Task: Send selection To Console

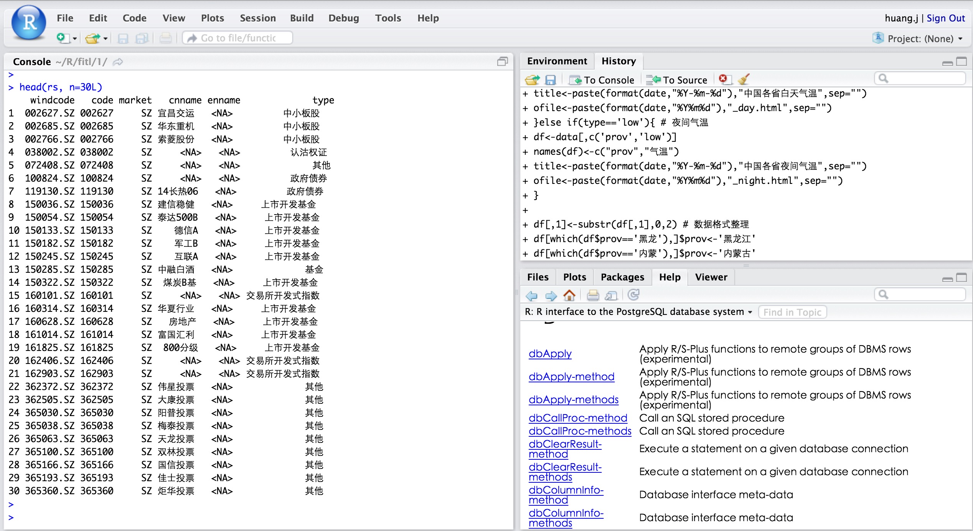Action: tap(602, 80)
